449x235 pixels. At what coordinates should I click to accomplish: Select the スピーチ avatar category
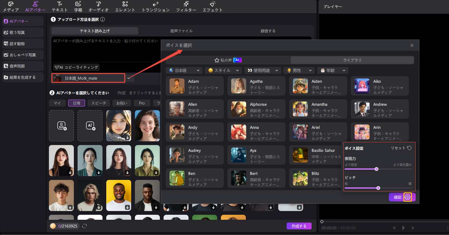99,103
